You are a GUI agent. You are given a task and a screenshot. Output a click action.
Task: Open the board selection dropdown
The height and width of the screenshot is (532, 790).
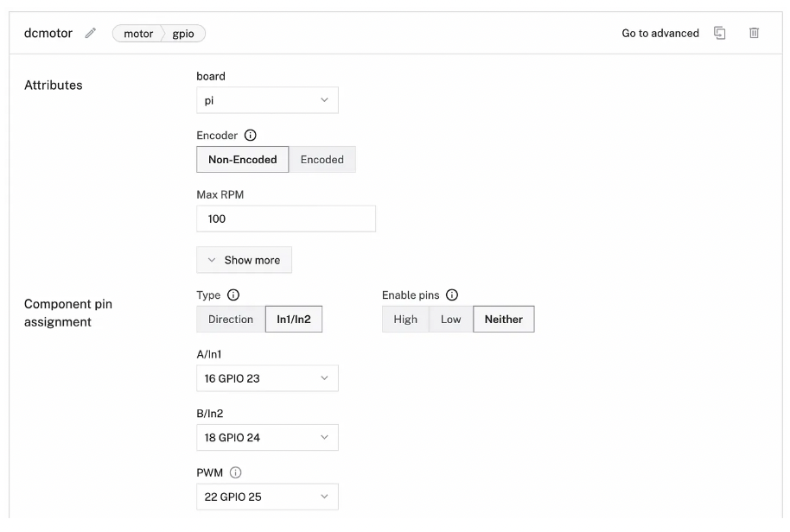point(267,100)
